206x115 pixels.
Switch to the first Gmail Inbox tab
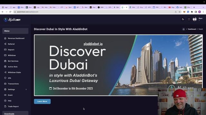click(x=45, y=7)
